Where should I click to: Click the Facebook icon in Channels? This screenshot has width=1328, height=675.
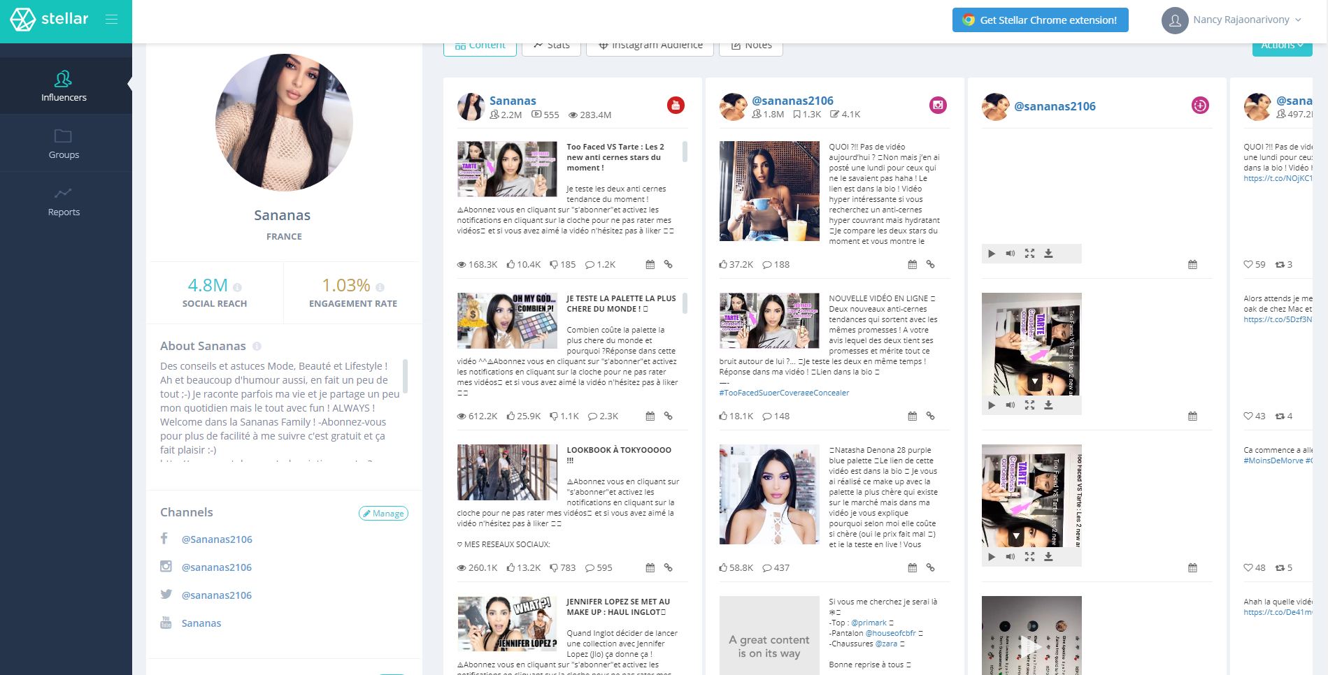(x=164, y=539)
